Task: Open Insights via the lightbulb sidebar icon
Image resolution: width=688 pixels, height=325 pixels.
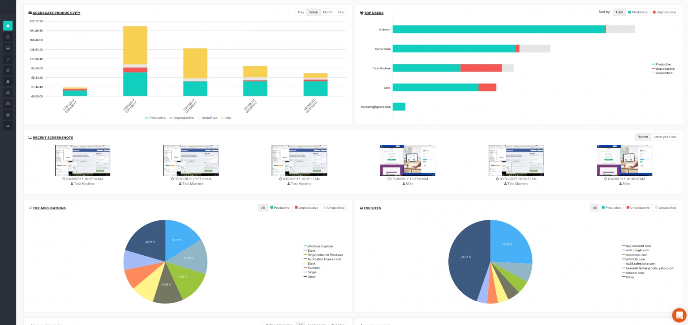Action: click(x=8, y=59)
